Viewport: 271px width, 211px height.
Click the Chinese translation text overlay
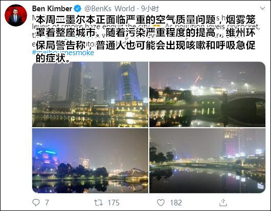click(146, 39)
